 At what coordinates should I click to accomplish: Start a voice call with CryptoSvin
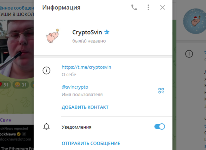click(134, 7)
